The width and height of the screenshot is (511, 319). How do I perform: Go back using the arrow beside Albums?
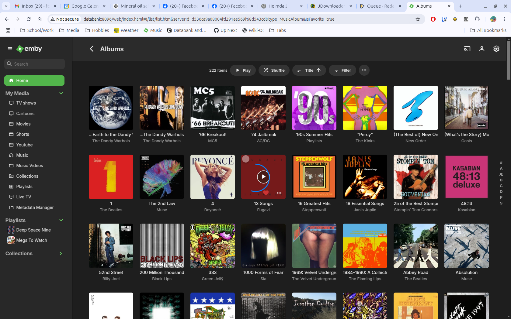pos(92,49)
